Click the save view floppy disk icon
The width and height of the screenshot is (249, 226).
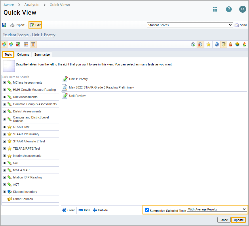coord(4,25)
